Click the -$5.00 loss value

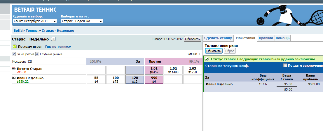tap(21, 72)
